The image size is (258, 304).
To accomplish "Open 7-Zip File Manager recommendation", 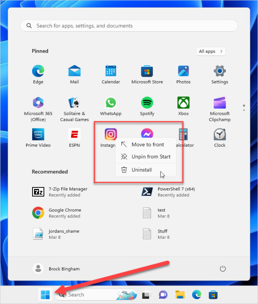I will [x=60, y=192].
